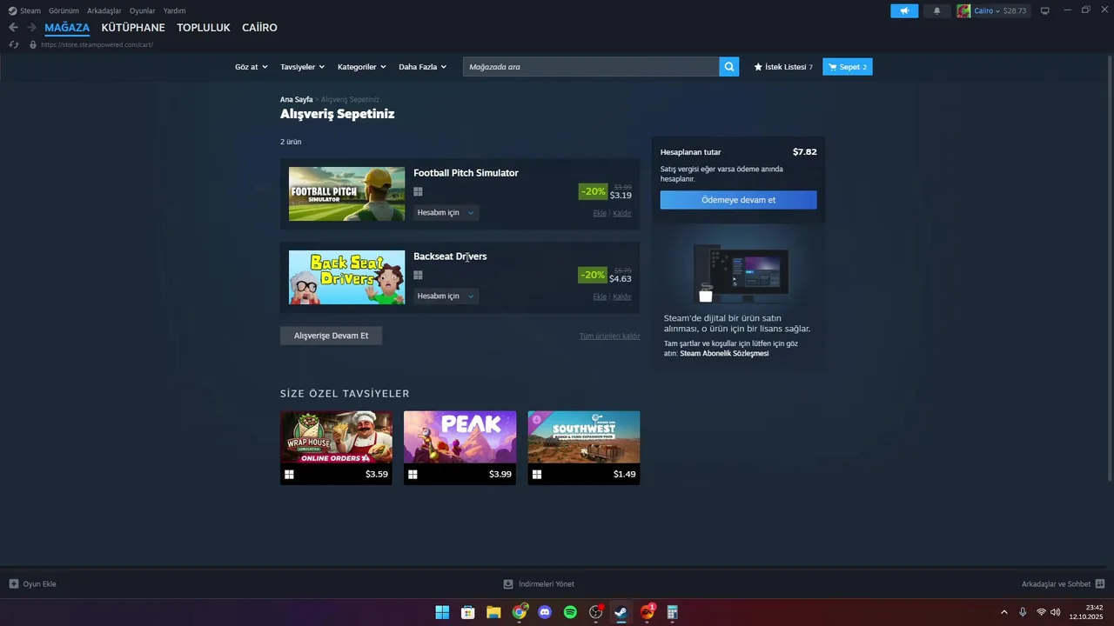Open the CAİİRO profile tab

pos(259,28)
